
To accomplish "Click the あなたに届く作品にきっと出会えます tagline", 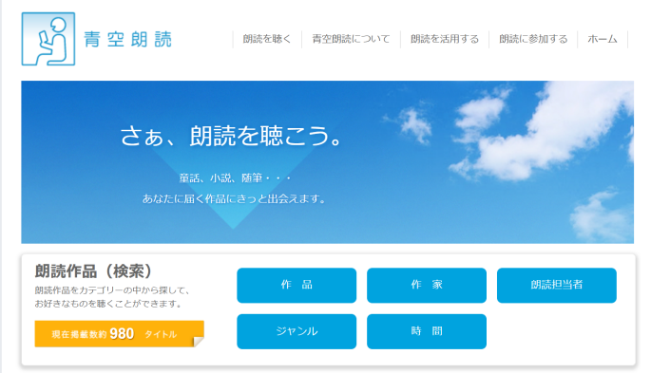I will coord(234,199).
